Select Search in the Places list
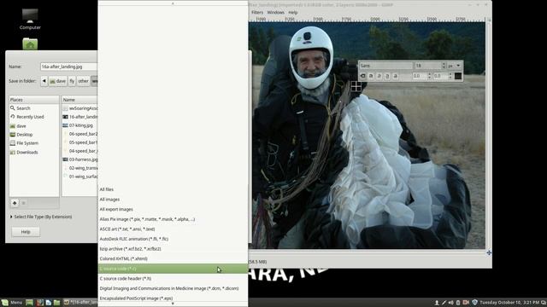Image resolution: width=547 pixels, height=307 pixels. 34,108
